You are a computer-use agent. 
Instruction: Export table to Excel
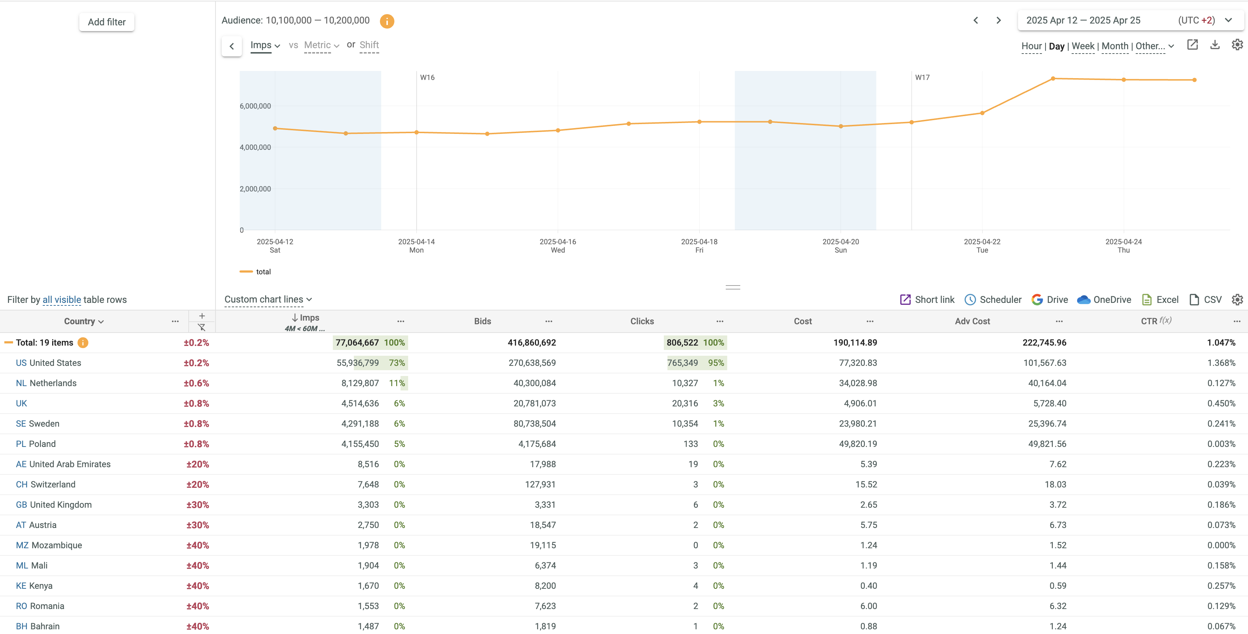1160,300
